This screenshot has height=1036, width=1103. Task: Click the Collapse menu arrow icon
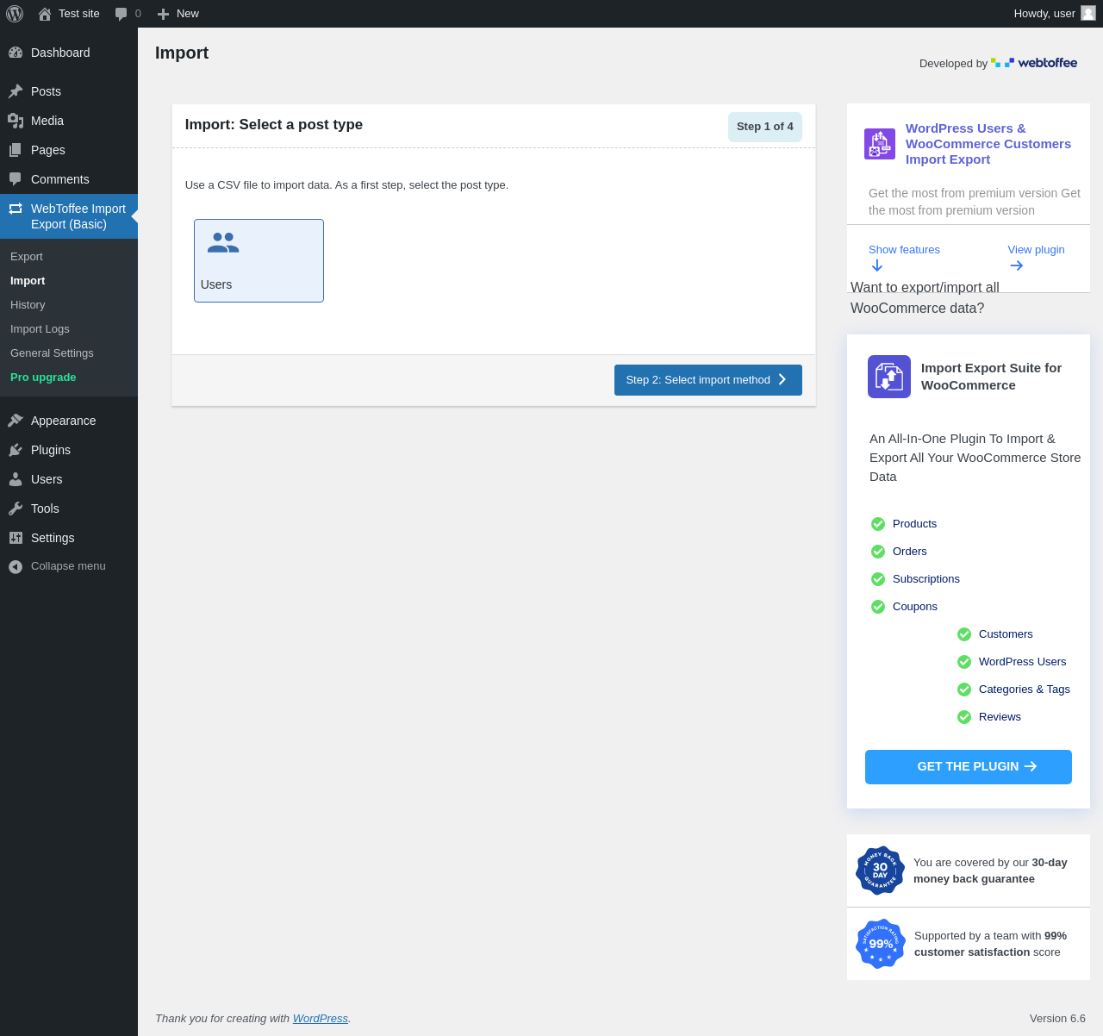click(x=16, y=566)
